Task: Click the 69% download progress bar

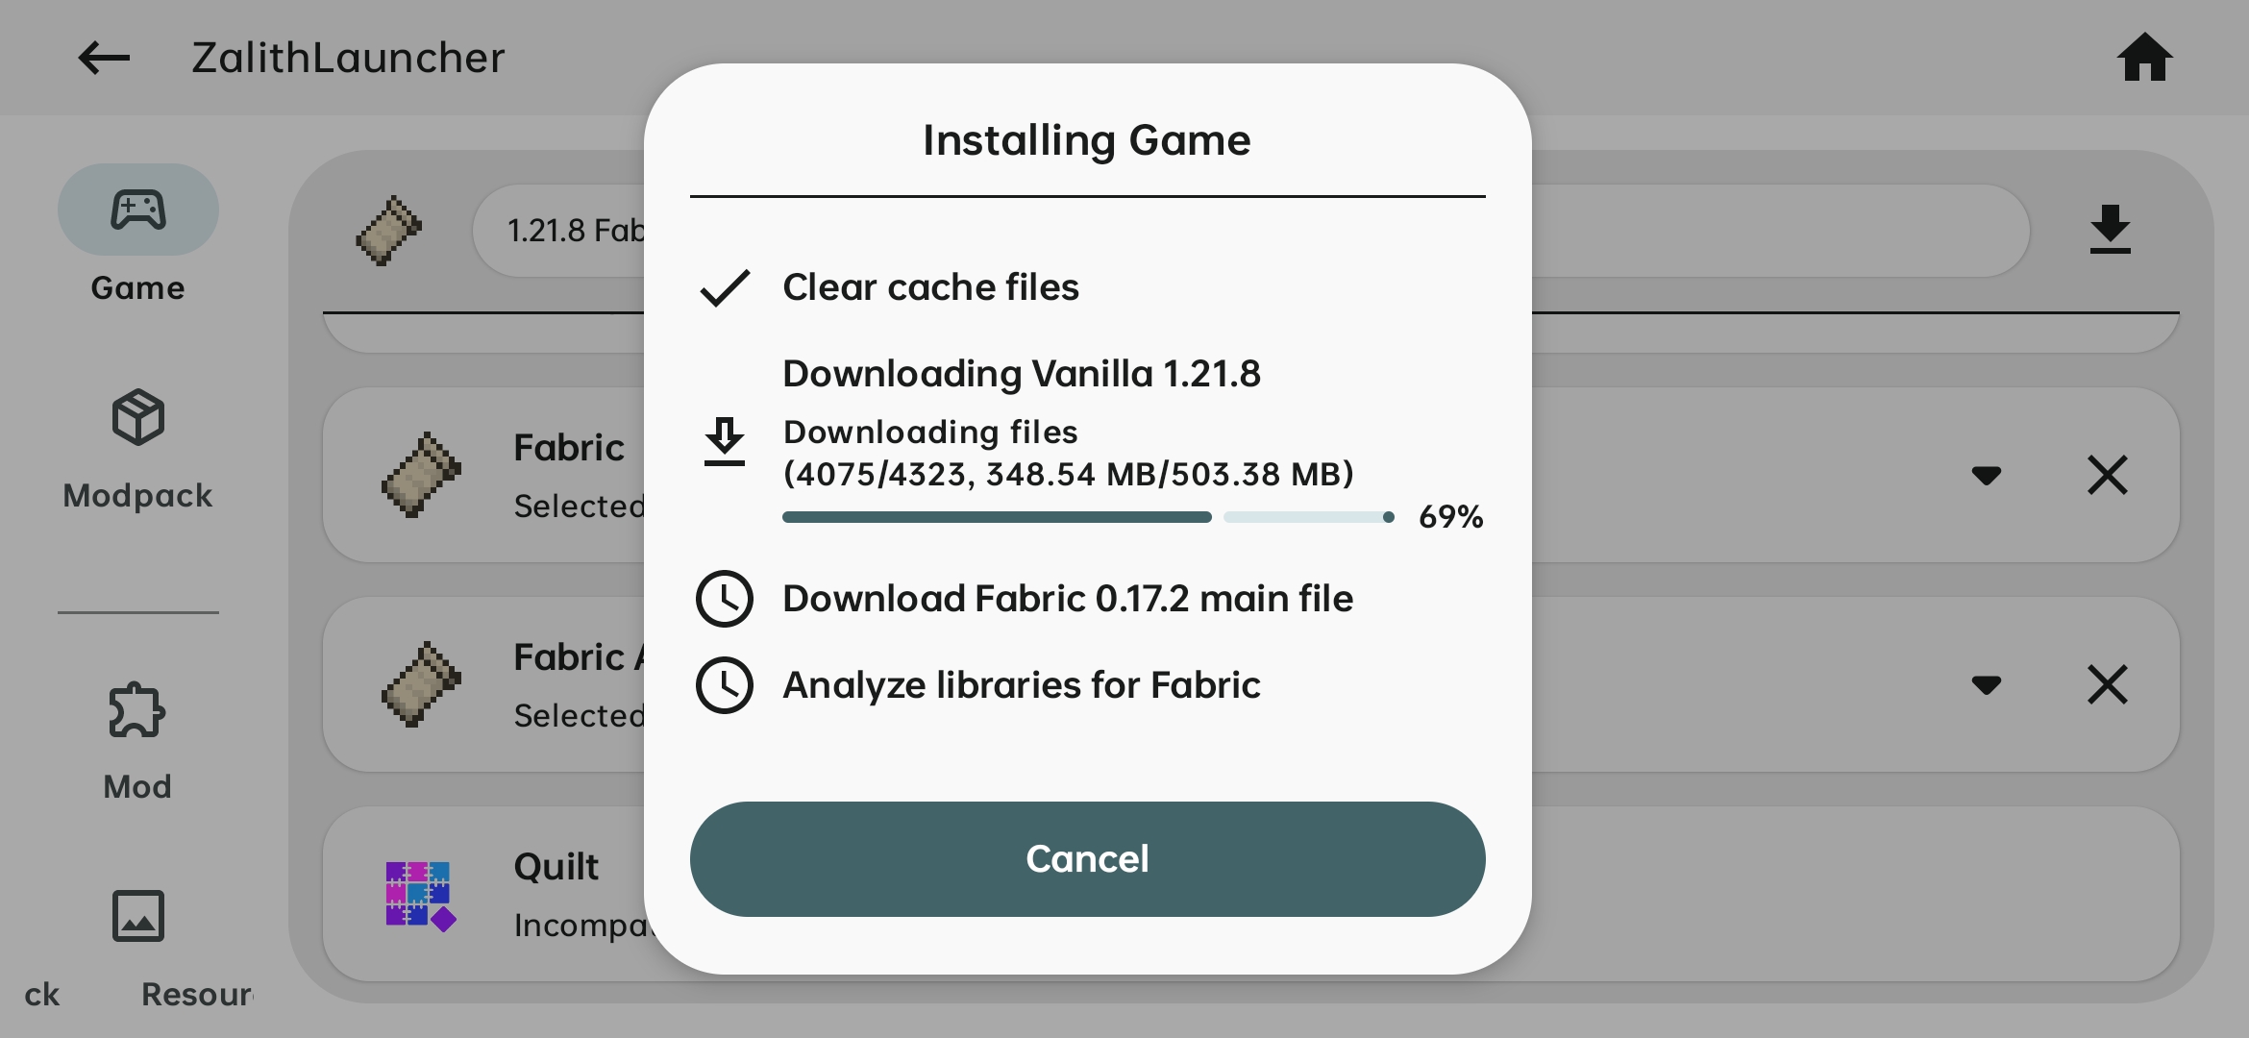Action: pyautogui.click(x=1086, y=517)
